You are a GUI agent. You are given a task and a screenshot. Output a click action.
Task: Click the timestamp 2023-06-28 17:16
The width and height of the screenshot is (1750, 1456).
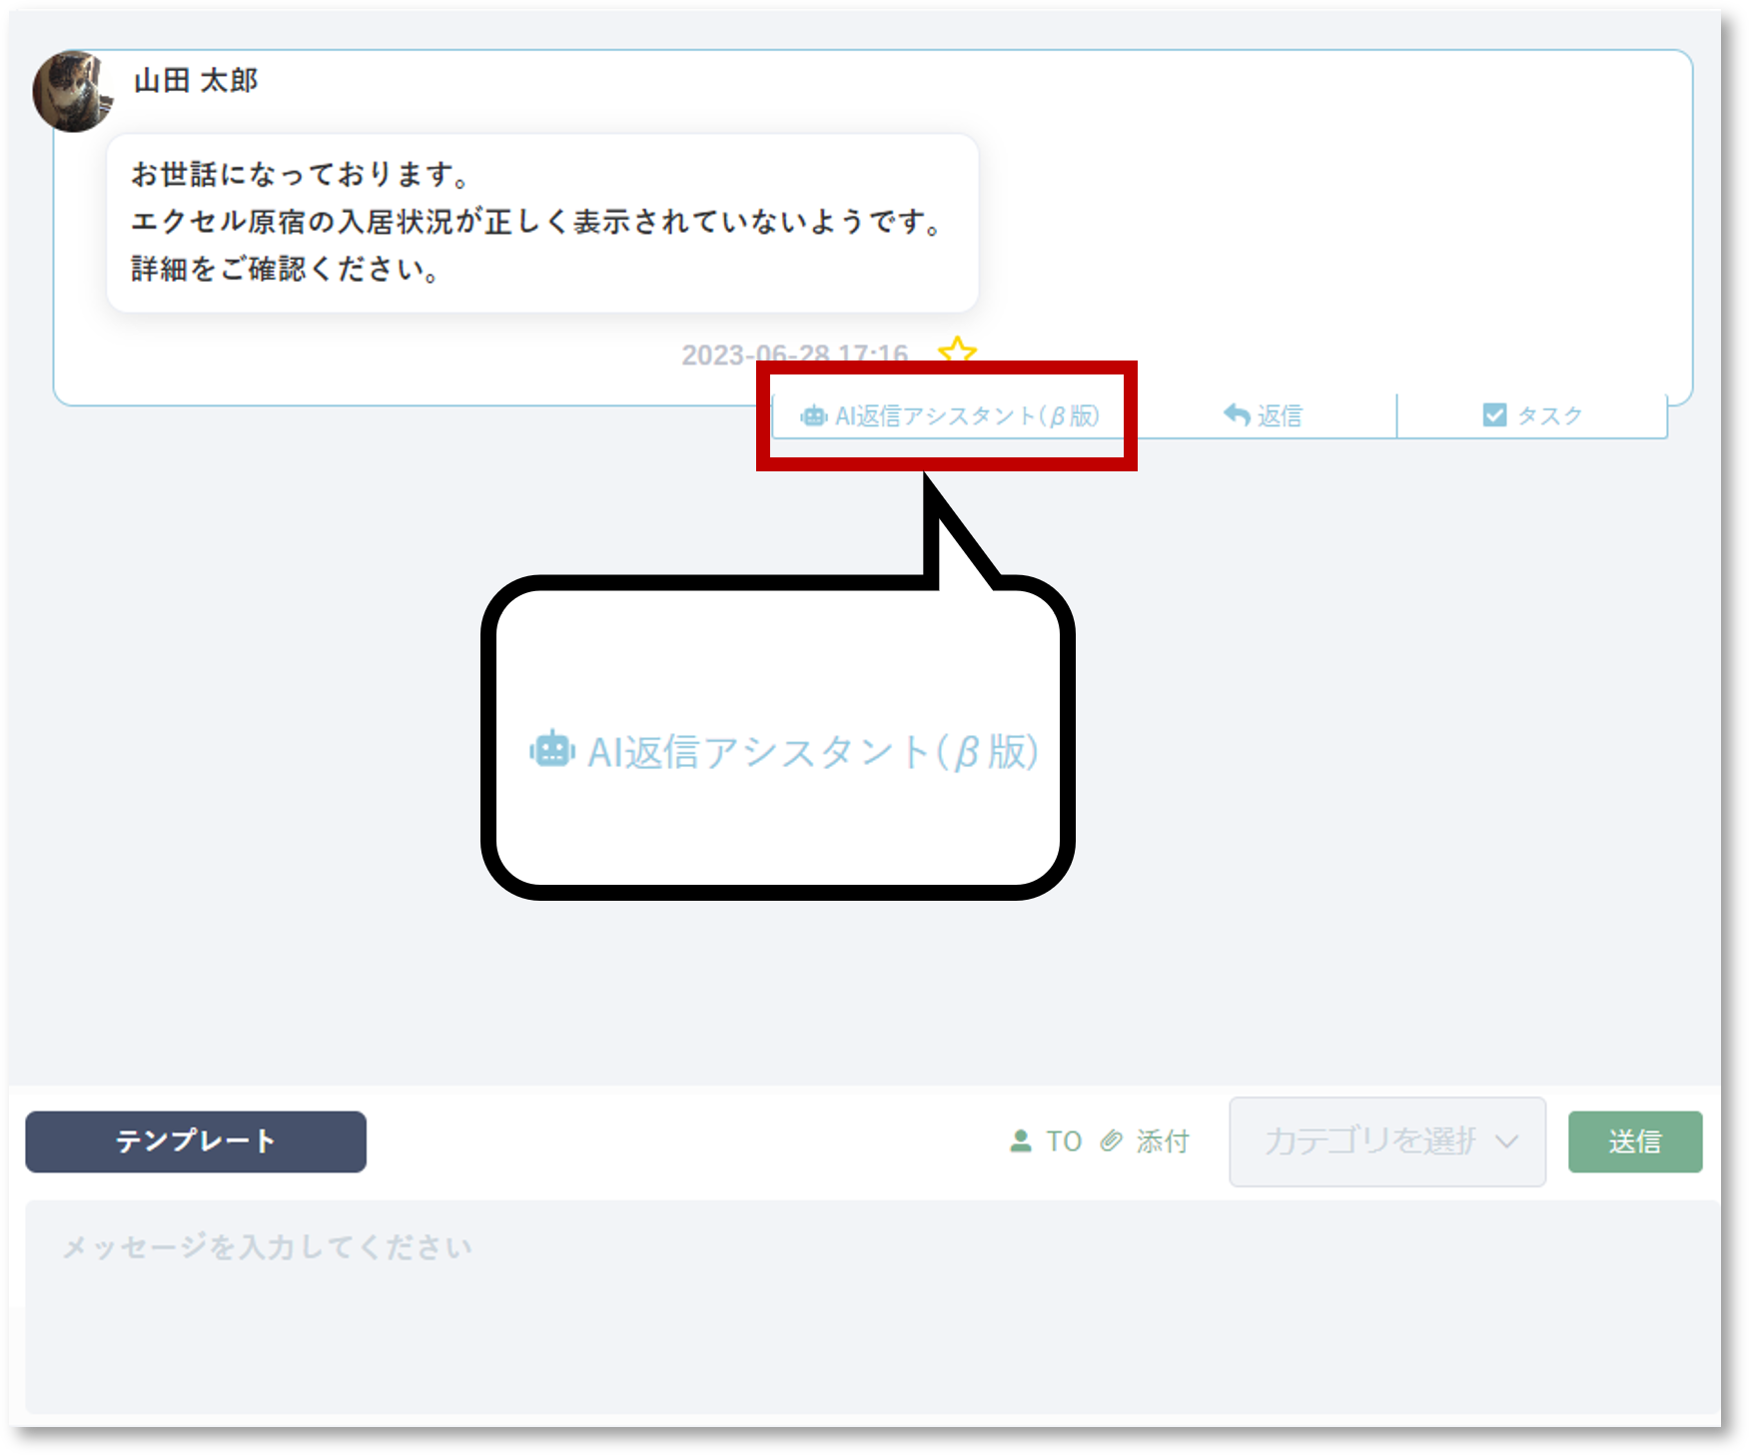click(794, 353)
